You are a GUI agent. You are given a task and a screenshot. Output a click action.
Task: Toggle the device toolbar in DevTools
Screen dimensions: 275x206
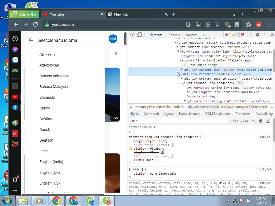tap(139, 35)
